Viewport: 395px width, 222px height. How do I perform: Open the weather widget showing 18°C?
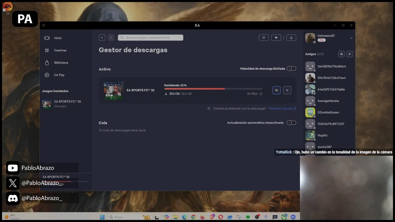pos(12,217)
